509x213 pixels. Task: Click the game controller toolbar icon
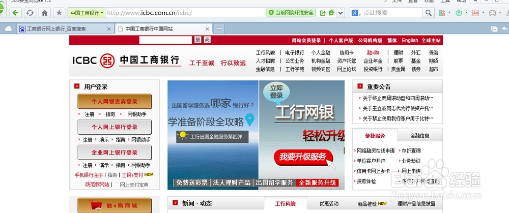click(x=492, y=13)
